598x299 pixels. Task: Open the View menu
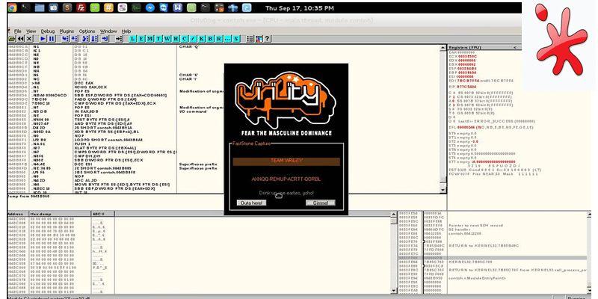click(x=31, y=31)
